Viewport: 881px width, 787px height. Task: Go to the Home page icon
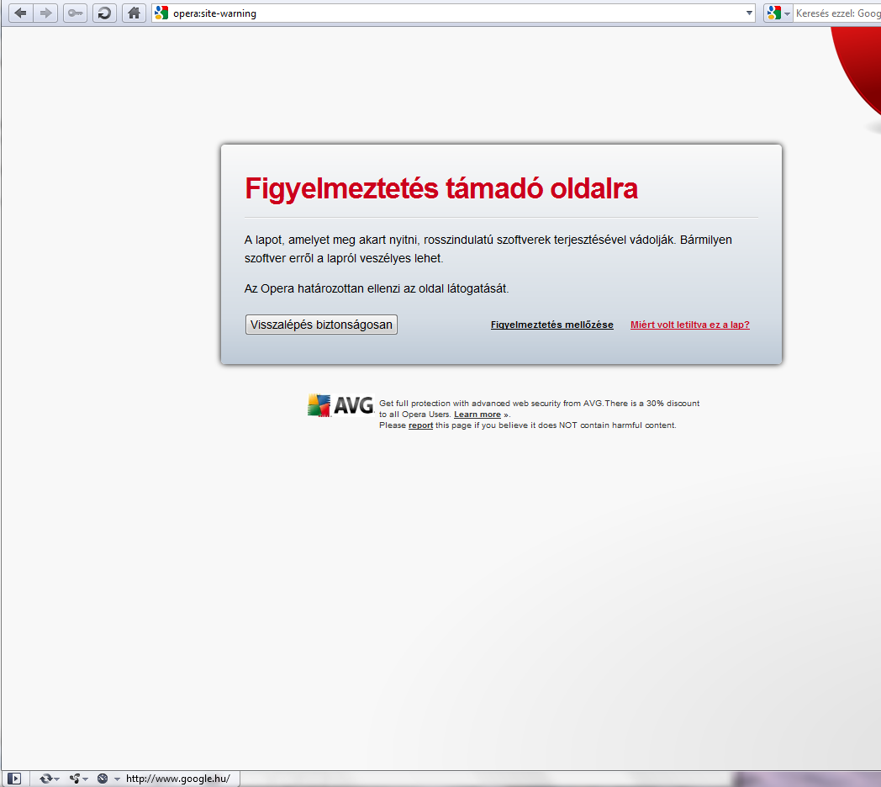click(x=133, y=13)
